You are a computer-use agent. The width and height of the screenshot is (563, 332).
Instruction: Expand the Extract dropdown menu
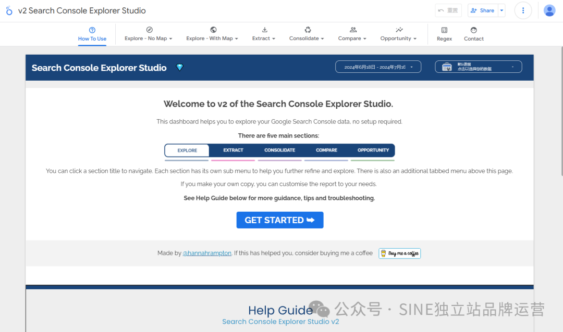(x=264, y=39)
